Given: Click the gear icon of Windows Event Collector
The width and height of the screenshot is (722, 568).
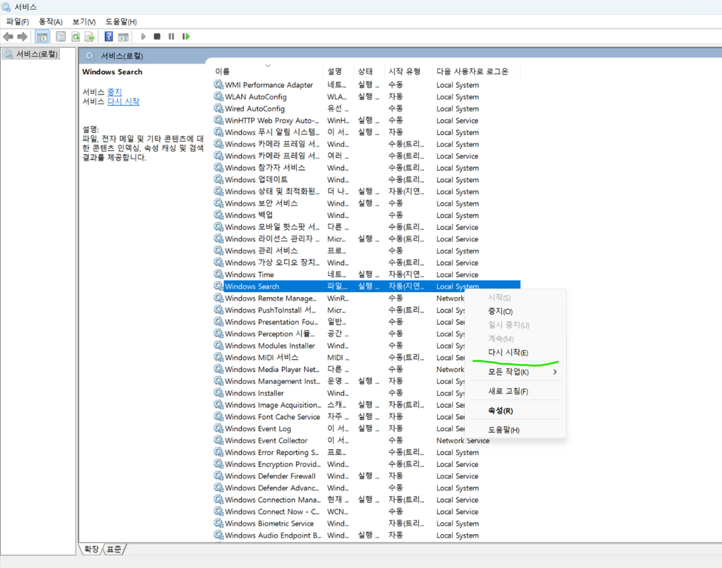Looking at the screenshot, I should (x=219, y=440).
